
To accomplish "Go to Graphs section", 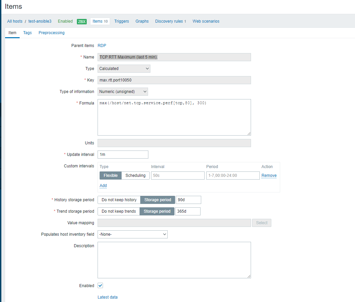I will 142,21.
